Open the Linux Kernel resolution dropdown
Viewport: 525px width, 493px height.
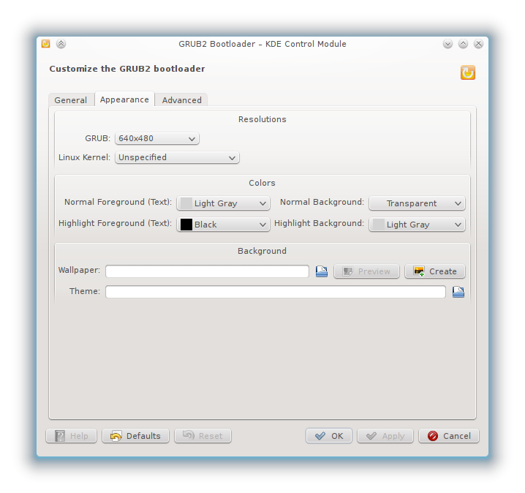click(177, 157)
